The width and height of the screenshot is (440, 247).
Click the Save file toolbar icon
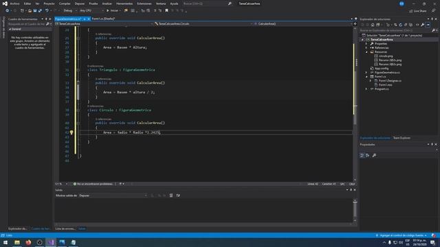35,11
